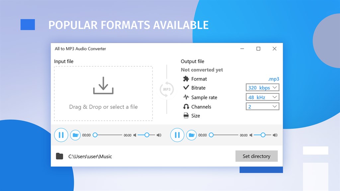Click the MP3 convert circular icon
Viewport: 340px width, 191px height.
[167, 89]
